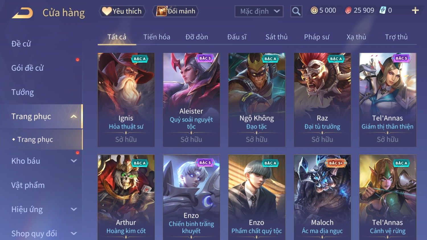Tap the gold coin currency icon
Screen dimensions: 427x240
click(314, 11)
